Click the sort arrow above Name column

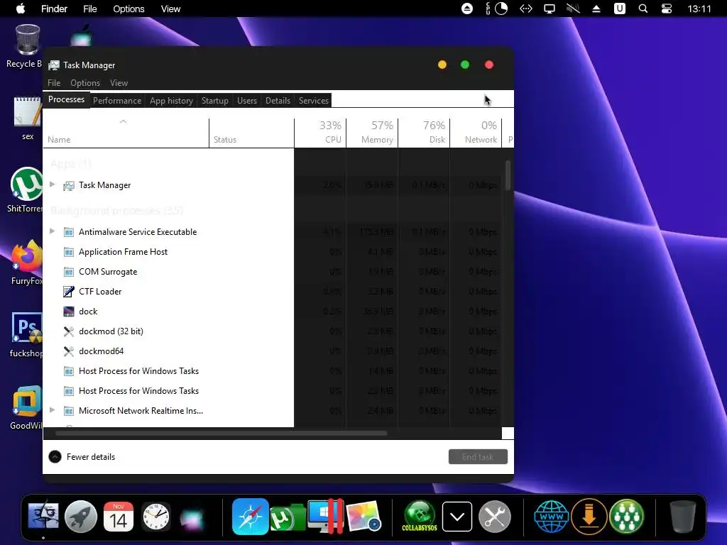(x=123, y=121)
